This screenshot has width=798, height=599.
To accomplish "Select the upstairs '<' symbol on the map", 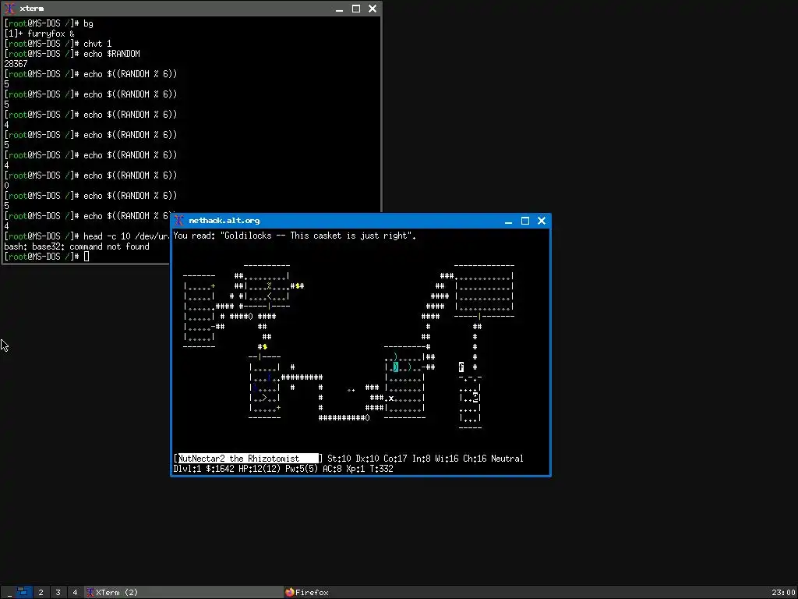I will tap(269, 296).
